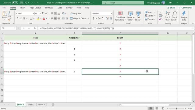Add a new sheet with plus icon
Screen dimensions: 195x110
coord(53,105)
